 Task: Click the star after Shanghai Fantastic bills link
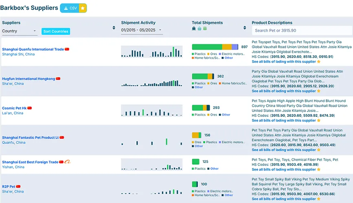[x=319, y=150]
